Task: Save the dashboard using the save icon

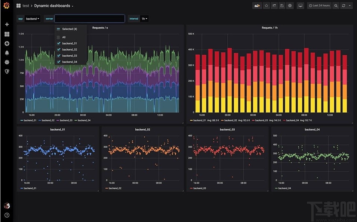Action: pos(283,6)
